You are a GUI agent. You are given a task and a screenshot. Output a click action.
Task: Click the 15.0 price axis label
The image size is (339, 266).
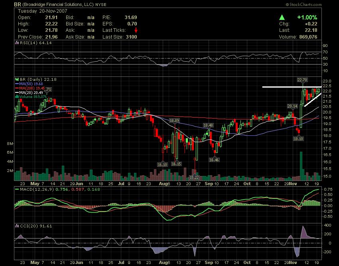(x=327, y=176)
